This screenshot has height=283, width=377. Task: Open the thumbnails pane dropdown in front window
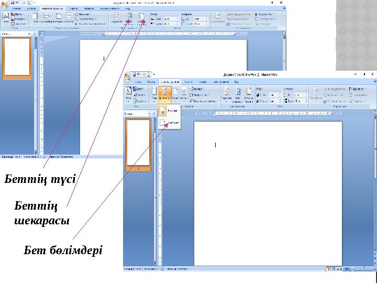(149, 113)
